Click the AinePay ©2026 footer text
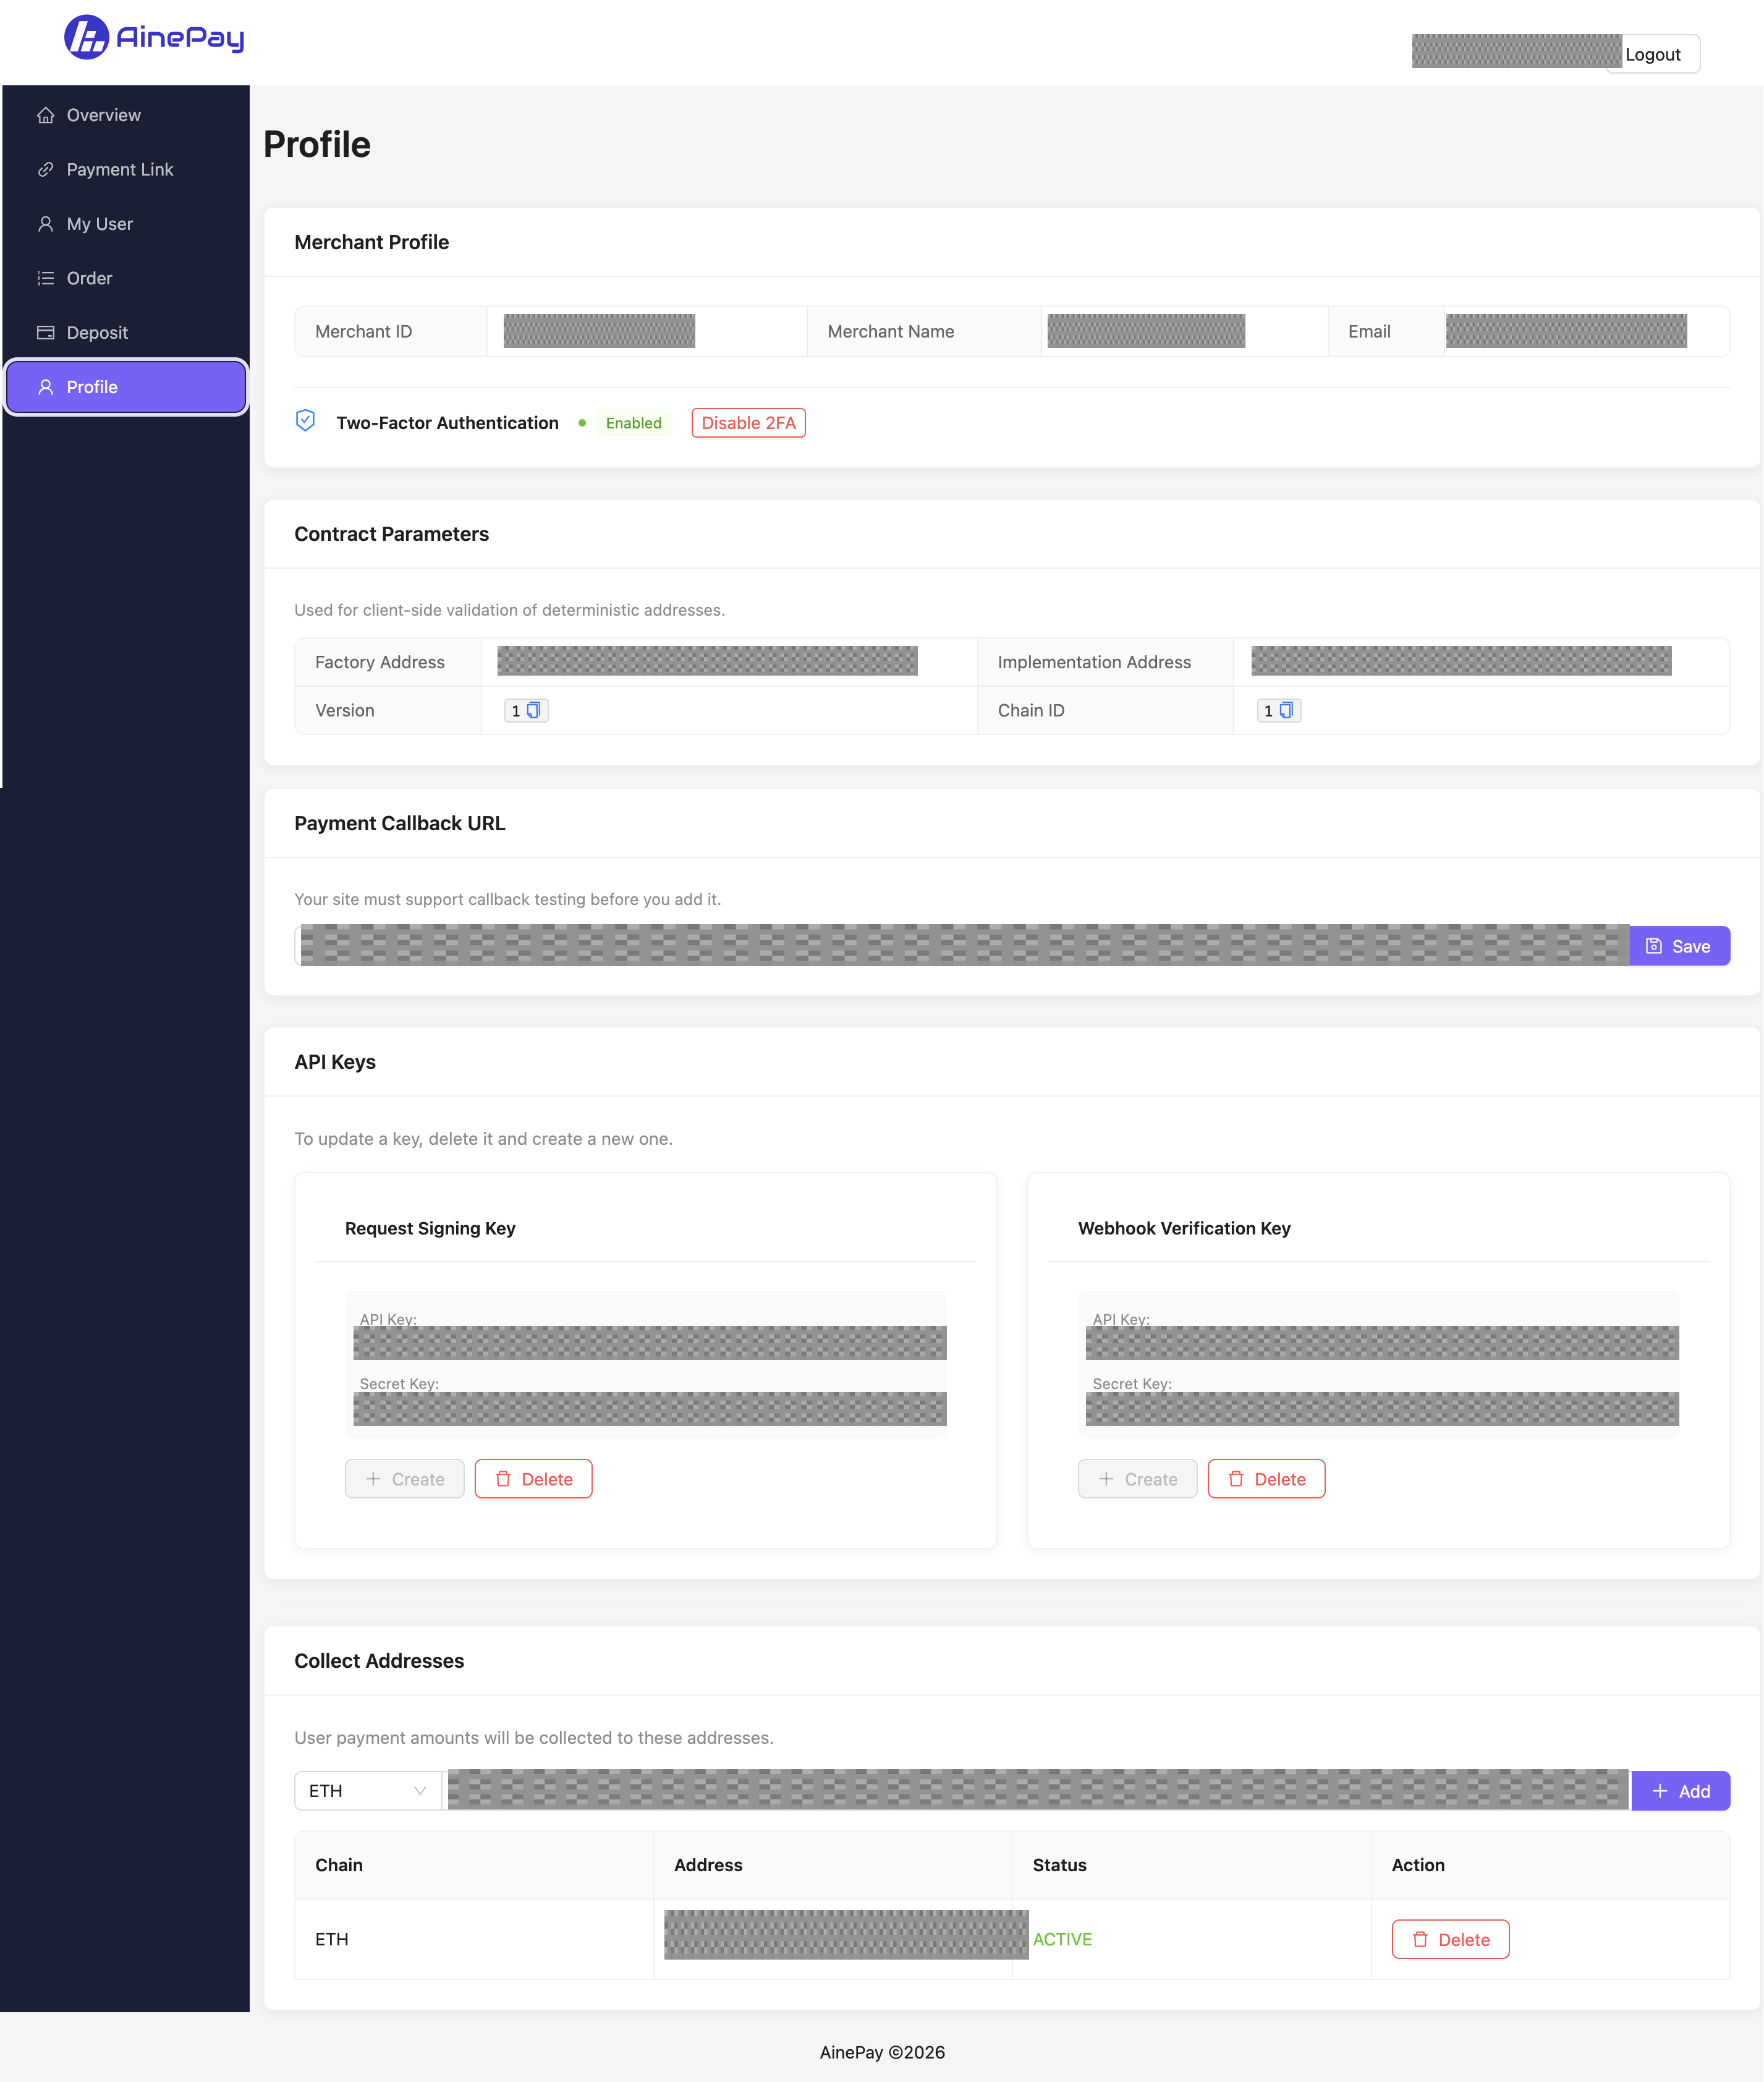1764x2082 pixels. [882, 2052]
